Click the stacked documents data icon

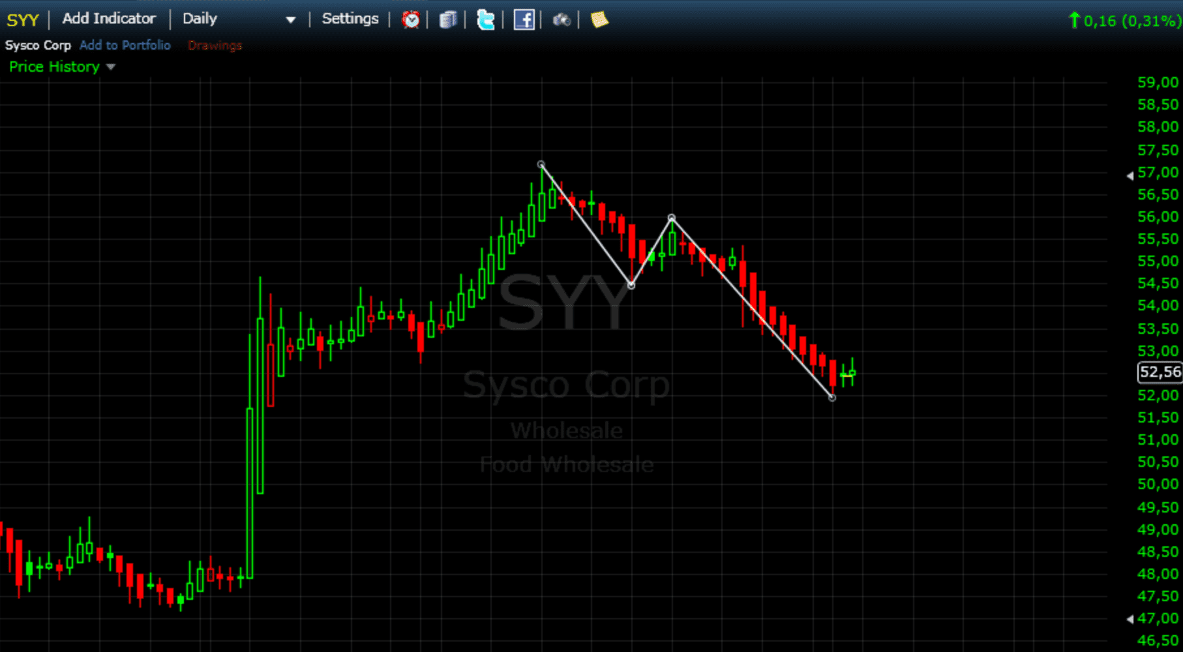coord(448,20)
